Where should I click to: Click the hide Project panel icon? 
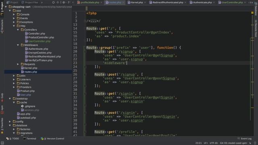click(69, 2)
